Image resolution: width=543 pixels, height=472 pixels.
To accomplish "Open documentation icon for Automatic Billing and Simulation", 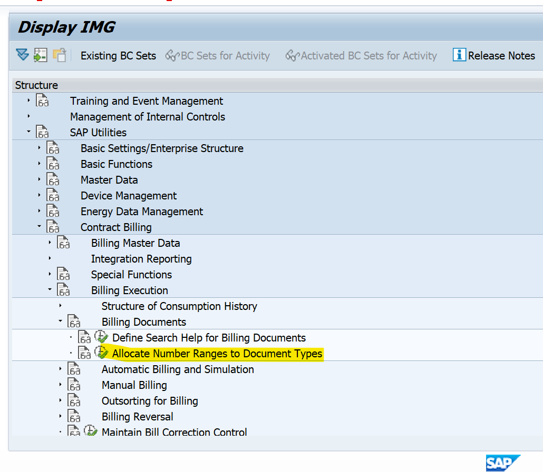I will coord(74,369).
